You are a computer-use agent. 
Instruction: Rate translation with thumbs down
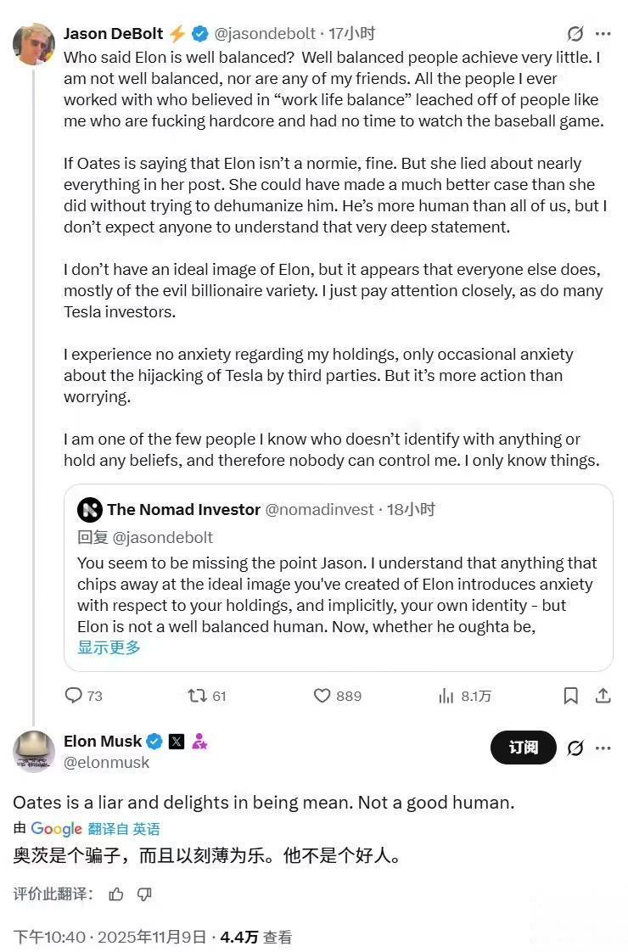click(144, 893)
